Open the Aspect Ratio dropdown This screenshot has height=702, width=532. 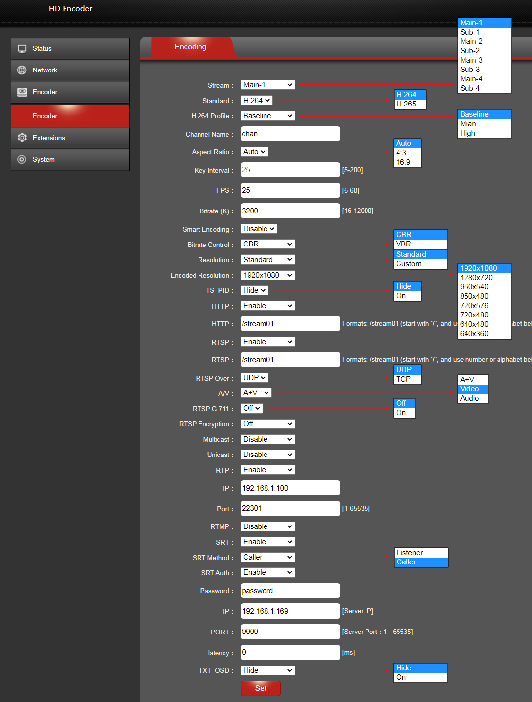click(x=254, y=151)
